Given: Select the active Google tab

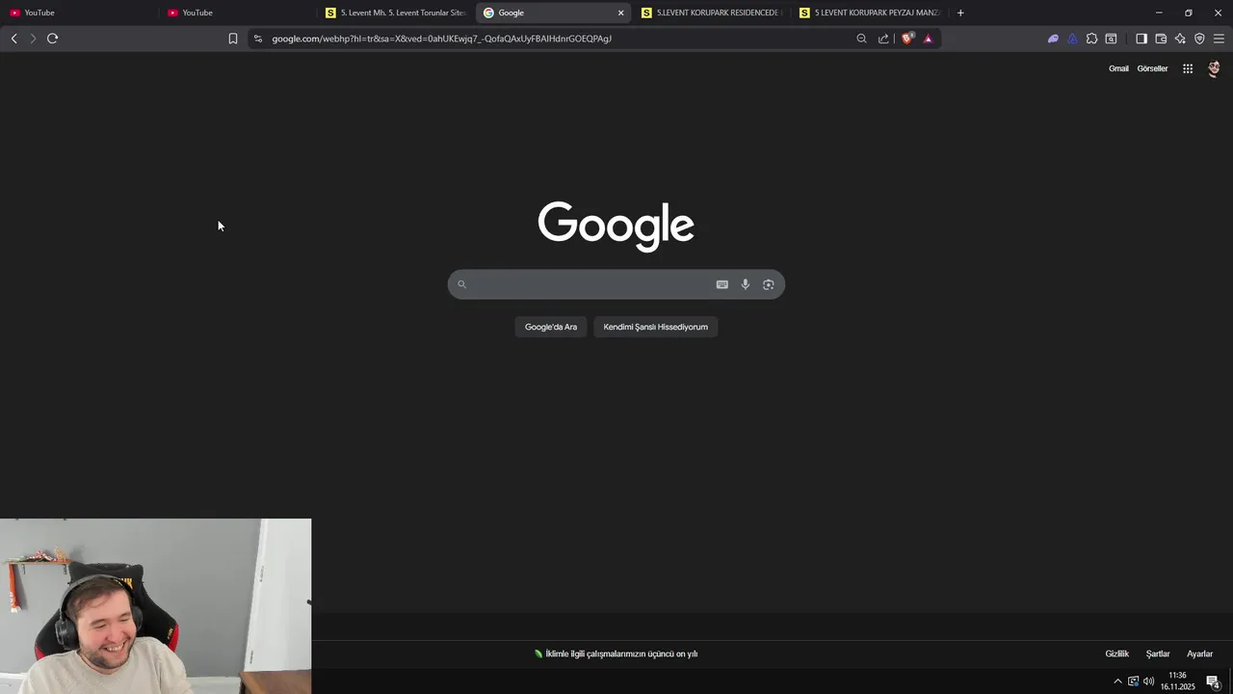Looking at the screenshot, I should click(x=553, y=13).
